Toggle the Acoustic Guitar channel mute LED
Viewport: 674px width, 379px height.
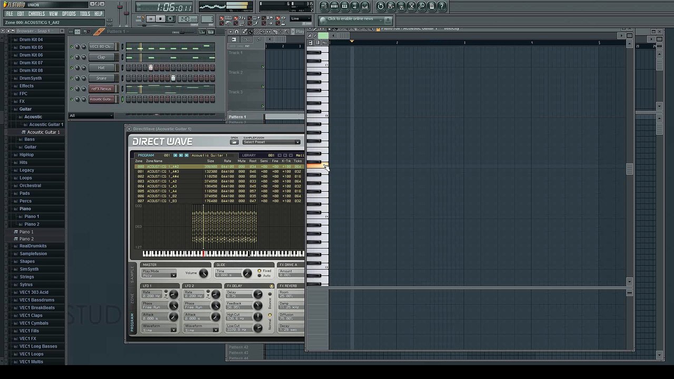pos(72,99)
